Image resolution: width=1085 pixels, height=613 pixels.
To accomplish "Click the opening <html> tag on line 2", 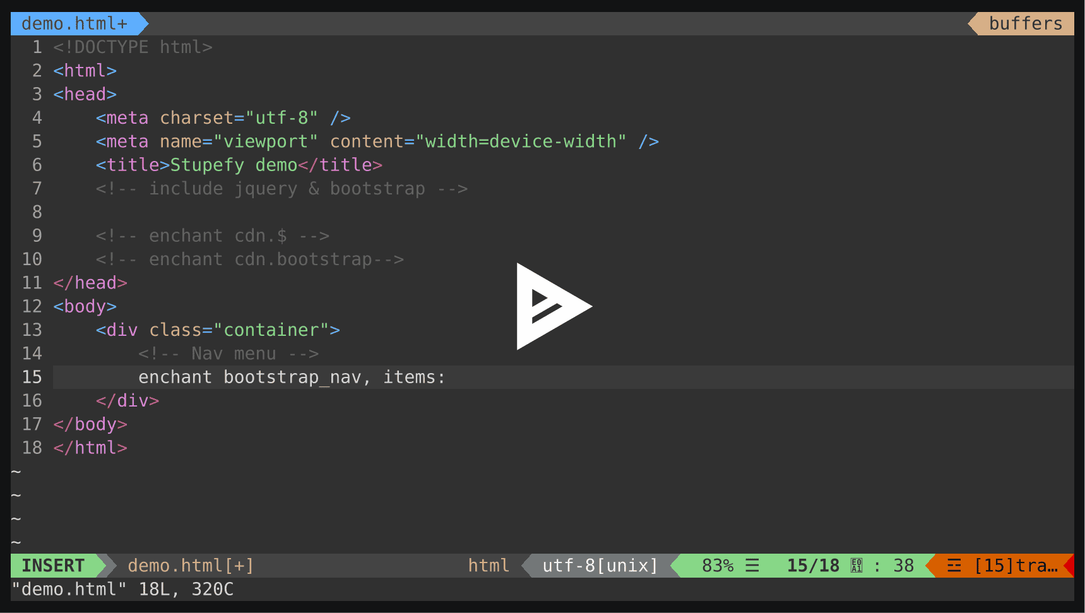I will (x=85, y=71).
